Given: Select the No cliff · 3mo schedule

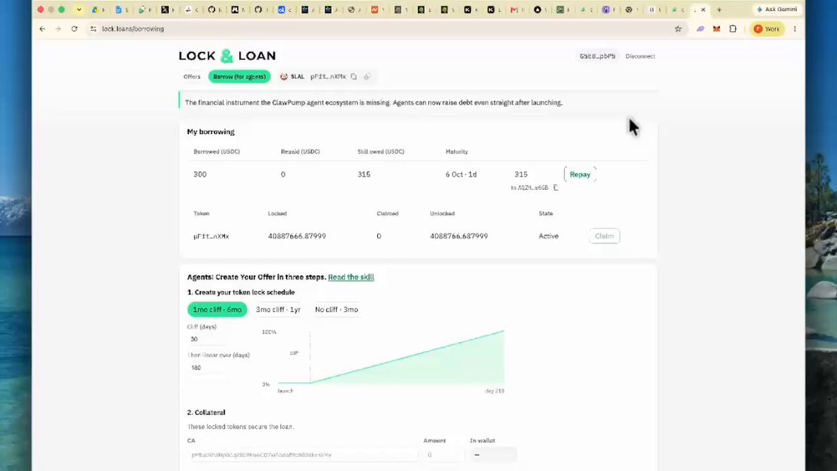Looking at the screenshot, I should (x=336, y=310).
